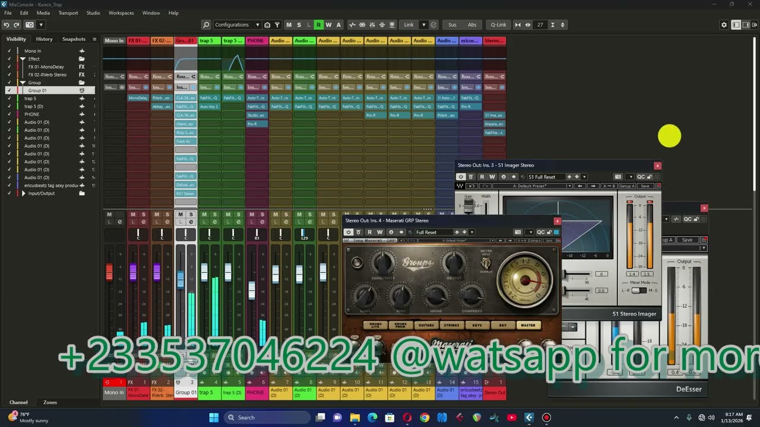760x427 pixels.
Task: Toggle global Mute 'M' in top toolbar
Action: [x=289, y=25]
